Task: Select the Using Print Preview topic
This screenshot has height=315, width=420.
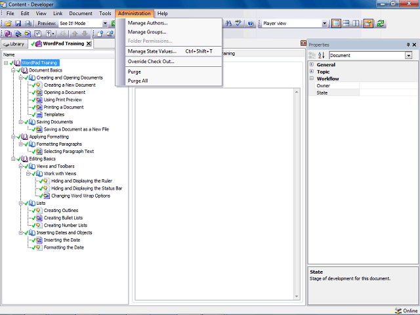Action: [x=63, y=100]
